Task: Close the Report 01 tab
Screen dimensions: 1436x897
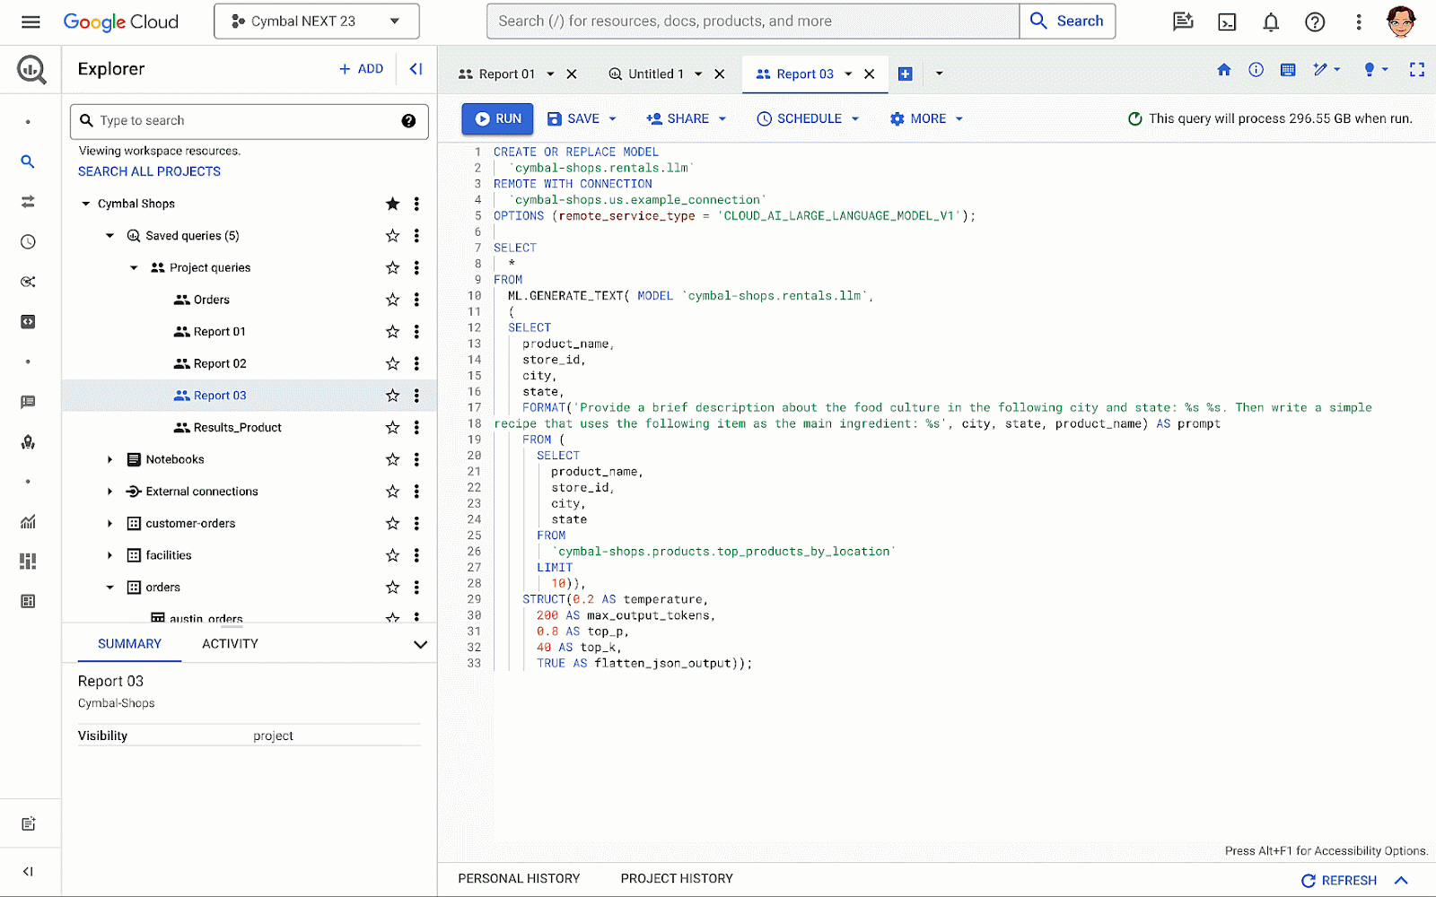Action: pos(572,74)
